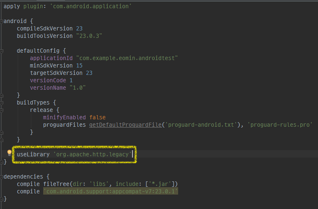Collapse the buildTypes block fold marker
318x209 pixels.
point(1,103)
